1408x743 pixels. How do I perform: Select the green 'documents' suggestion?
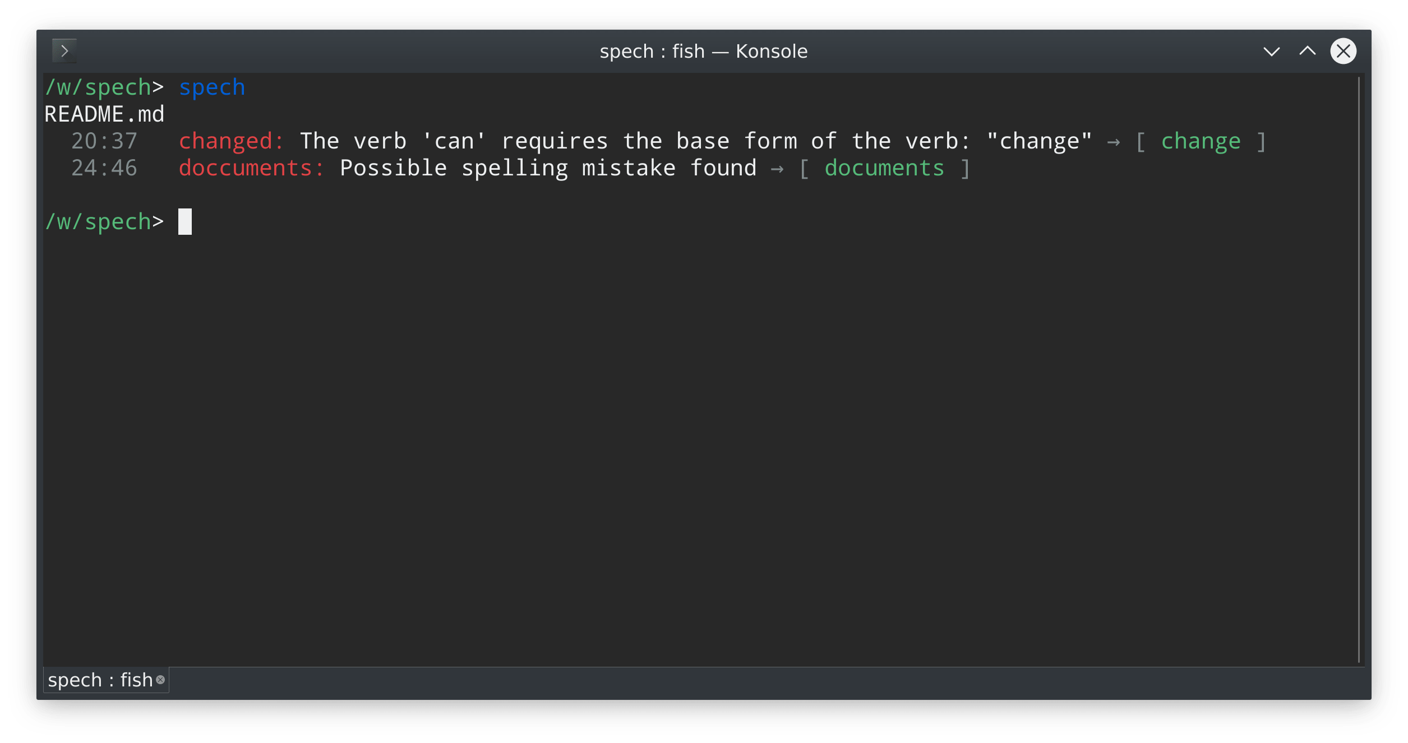884,168
